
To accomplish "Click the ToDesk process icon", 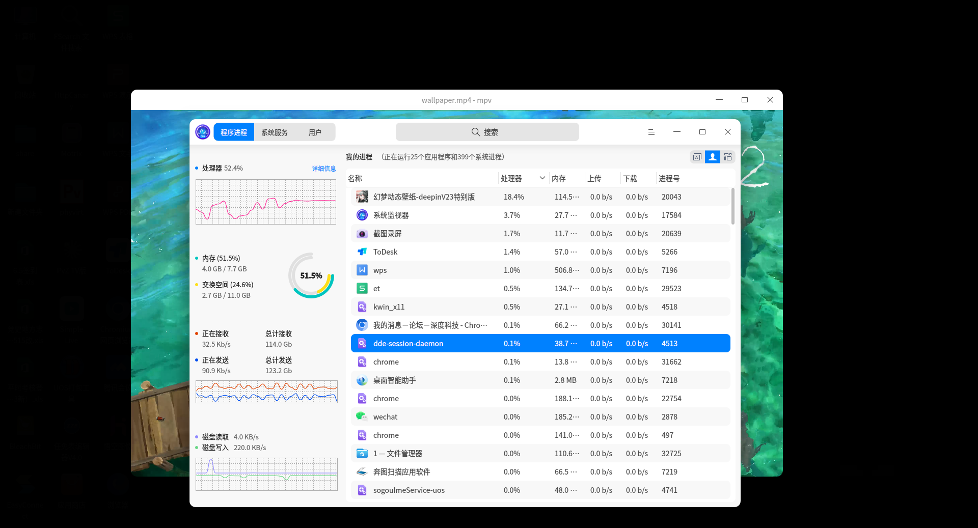I will pos(362,252).
